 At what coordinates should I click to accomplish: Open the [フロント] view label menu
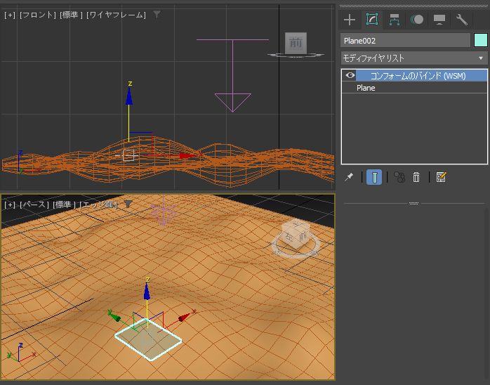(38, 15)
